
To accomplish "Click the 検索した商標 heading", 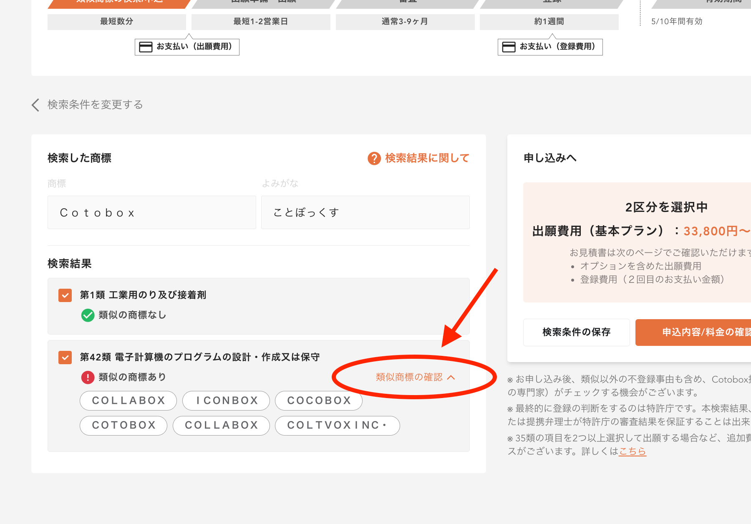I will (x=80, y=158).
